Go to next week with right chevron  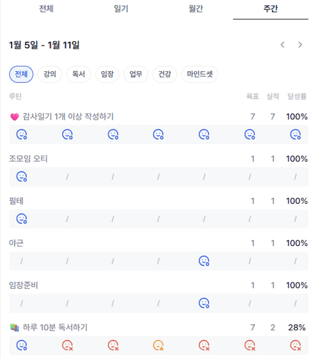(300, 45)
